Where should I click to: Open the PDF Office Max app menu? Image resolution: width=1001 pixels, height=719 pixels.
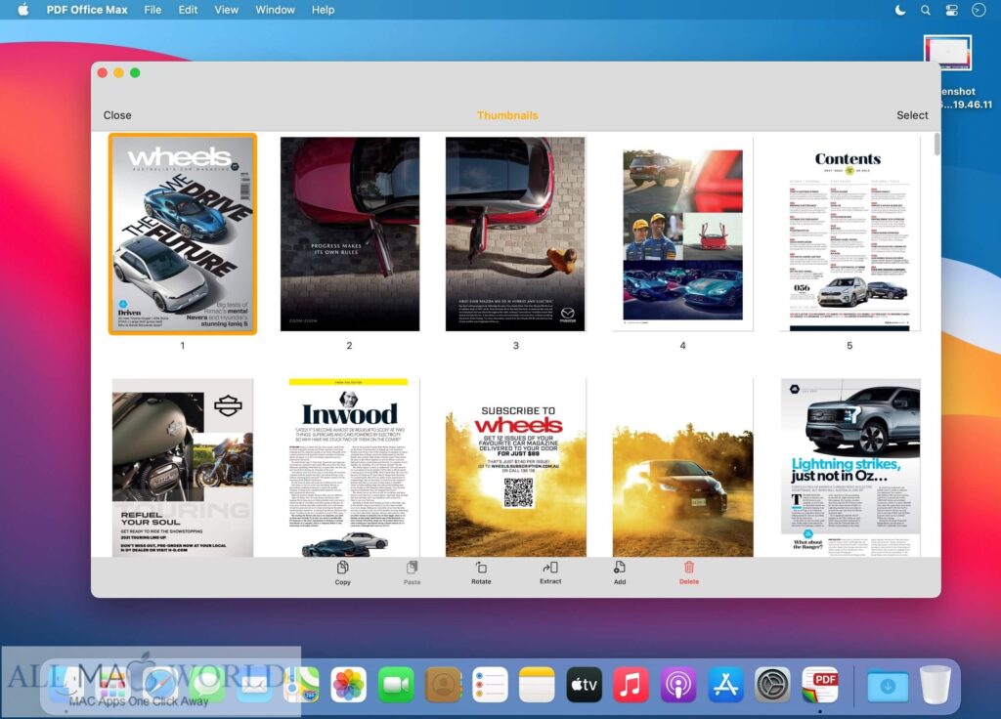pos(87,10)
